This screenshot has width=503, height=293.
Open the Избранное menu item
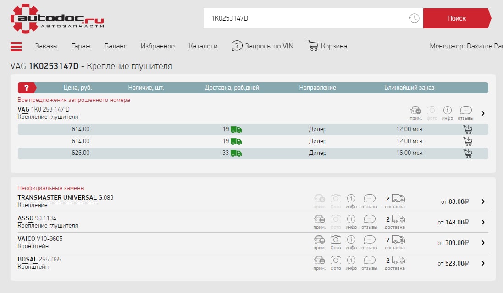pos(158,46)
